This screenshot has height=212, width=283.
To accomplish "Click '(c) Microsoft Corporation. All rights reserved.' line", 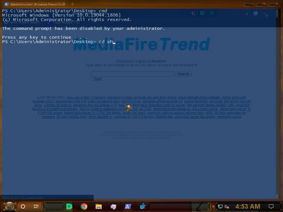I will coord(67,20).
